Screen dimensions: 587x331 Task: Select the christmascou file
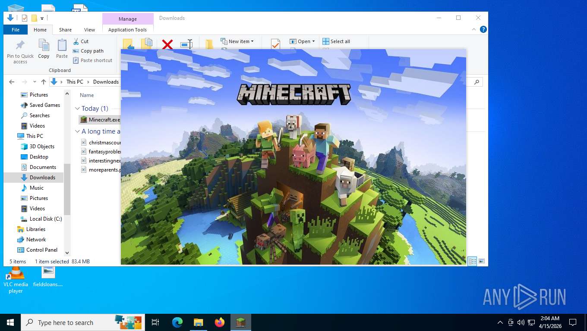point(101,142)
